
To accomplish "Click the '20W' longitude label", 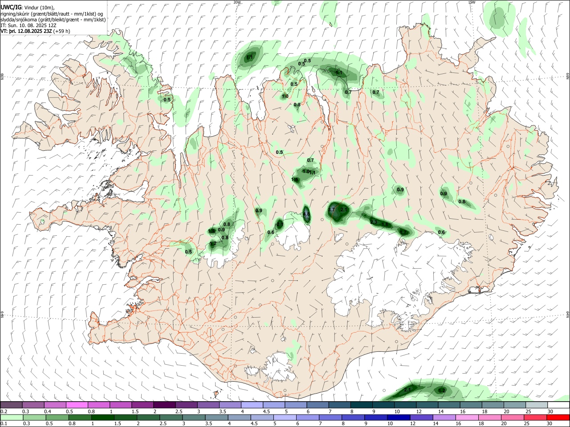I will (x=237, y=2).
